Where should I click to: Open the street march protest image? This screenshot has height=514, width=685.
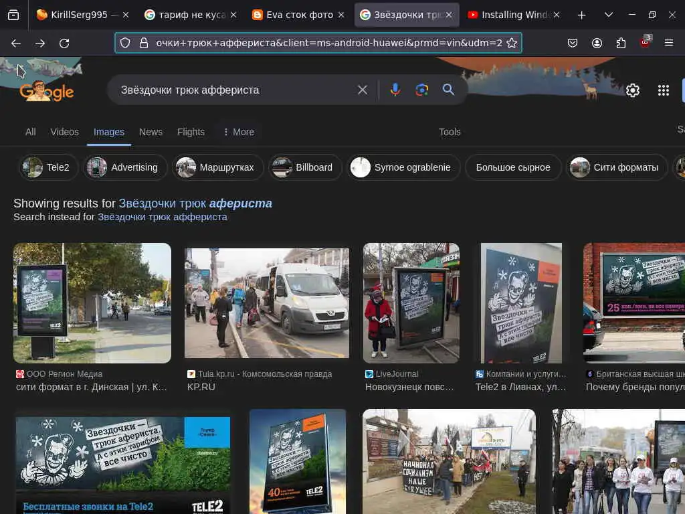[x=449, y=462]
